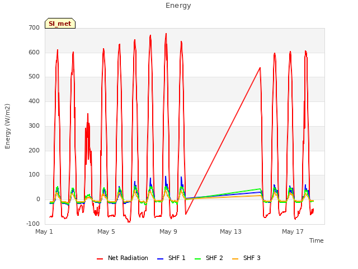Toggle Net Radiation series in legend
The width and height of the screenshot is (358, 269).
click(123, 258)
